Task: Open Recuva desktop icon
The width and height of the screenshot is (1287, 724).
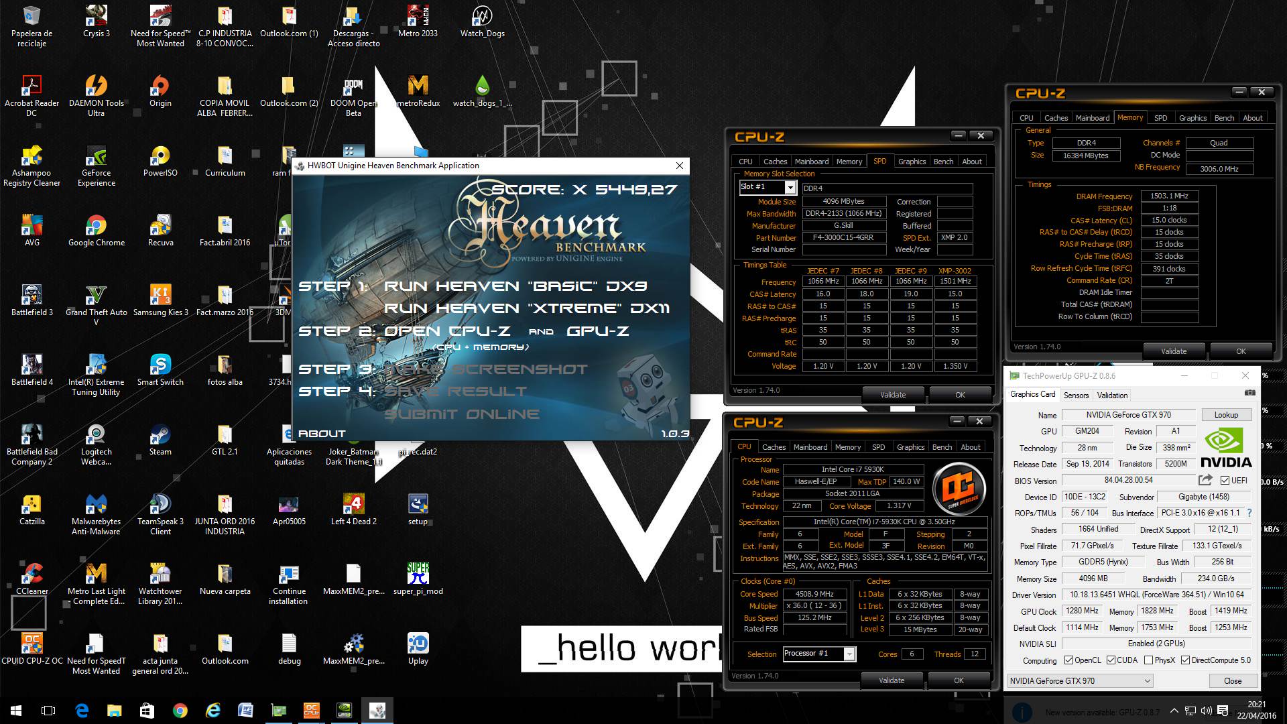Action: [x=160, y=231]
